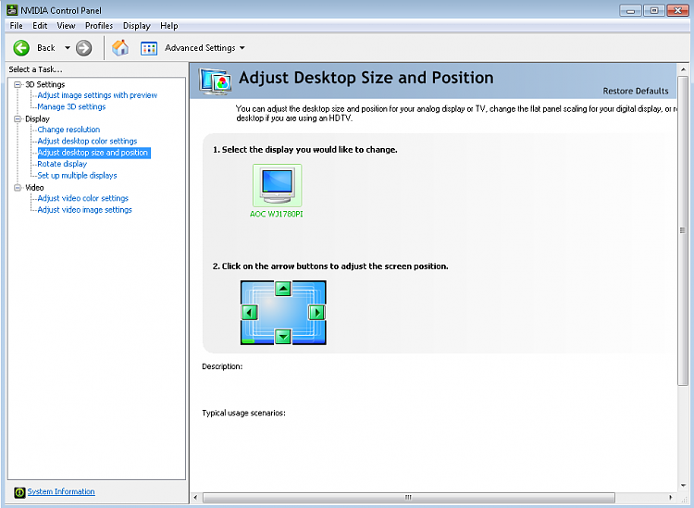
Task: Open the Display menu
Action: tap(136, 26)
